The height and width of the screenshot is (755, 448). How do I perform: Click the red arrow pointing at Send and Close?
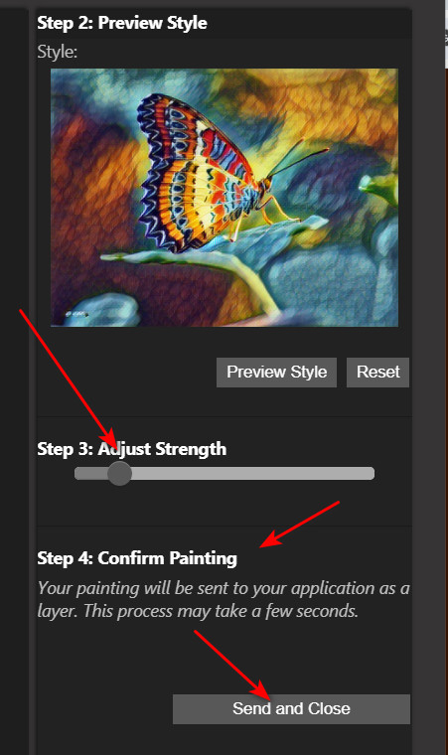[x=232, y=665]
